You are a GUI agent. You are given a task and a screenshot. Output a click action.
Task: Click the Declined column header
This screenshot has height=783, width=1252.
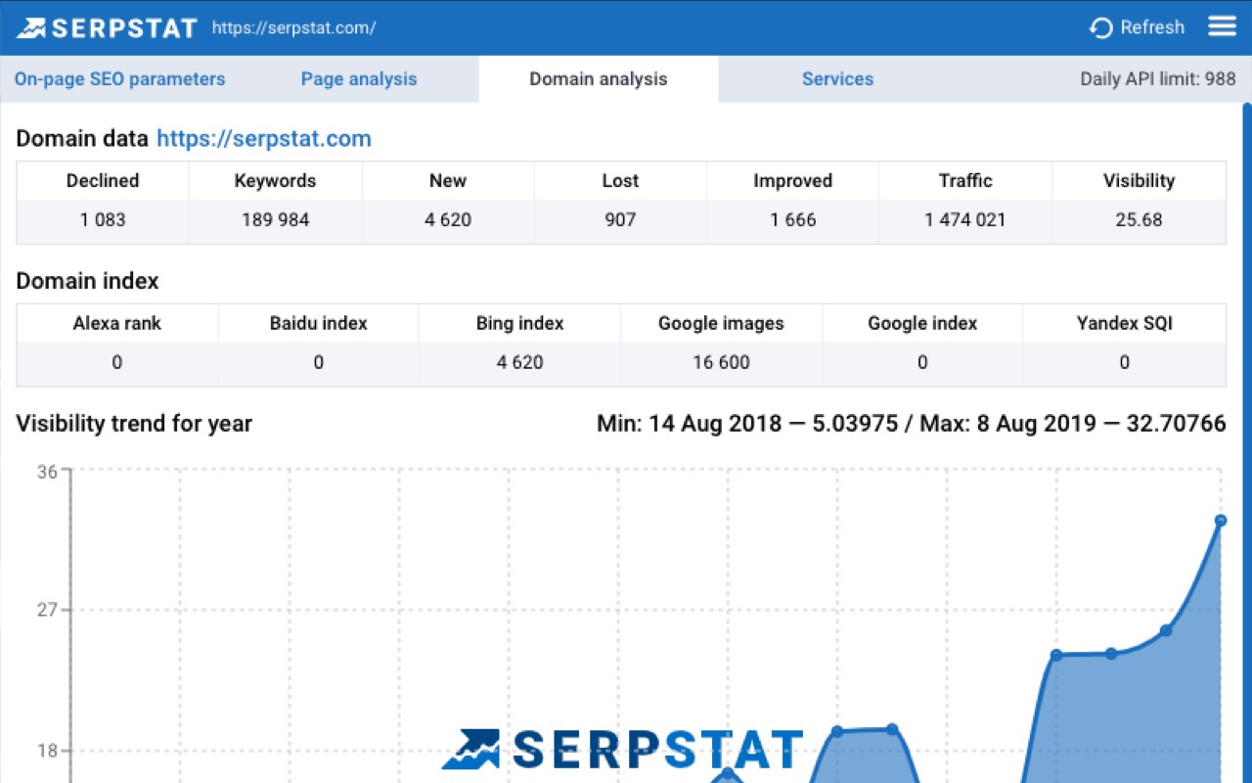(103, 181)
